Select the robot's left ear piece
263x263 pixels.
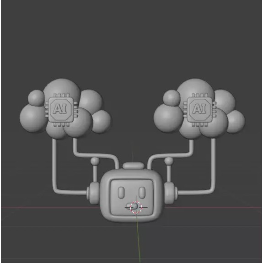tap(94, 193)
